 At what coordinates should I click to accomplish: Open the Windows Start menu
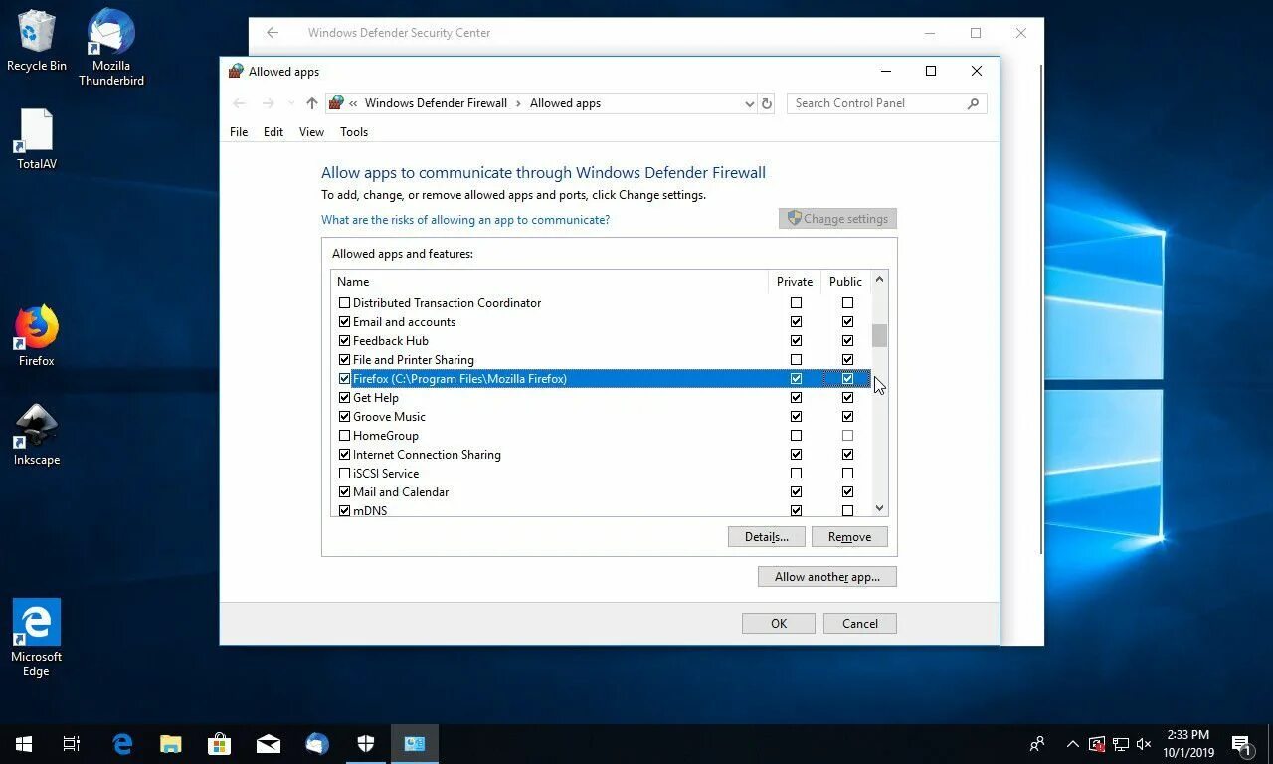pos(24,743)
